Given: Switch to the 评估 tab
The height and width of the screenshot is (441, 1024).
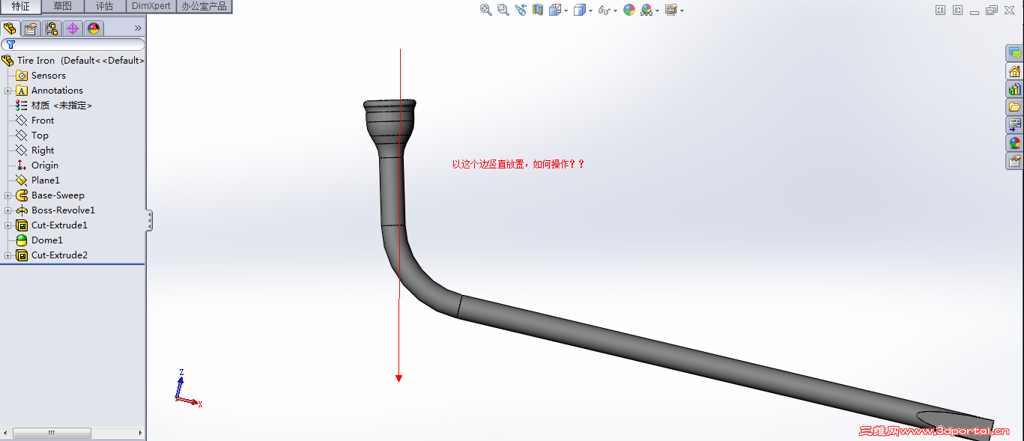Looking at the screenshot, I should (x=105, y=7).
